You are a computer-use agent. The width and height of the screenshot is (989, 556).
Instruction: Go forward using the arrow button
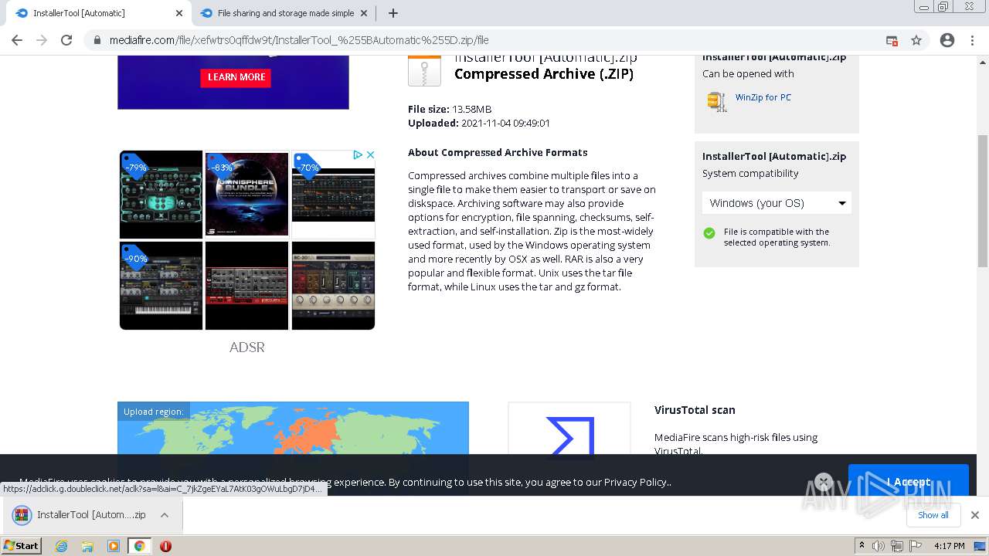coord(42,40)
